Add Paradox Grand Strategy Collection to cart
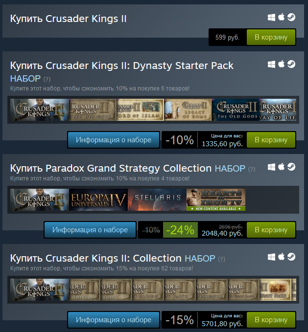 click(x=271, y=230)
